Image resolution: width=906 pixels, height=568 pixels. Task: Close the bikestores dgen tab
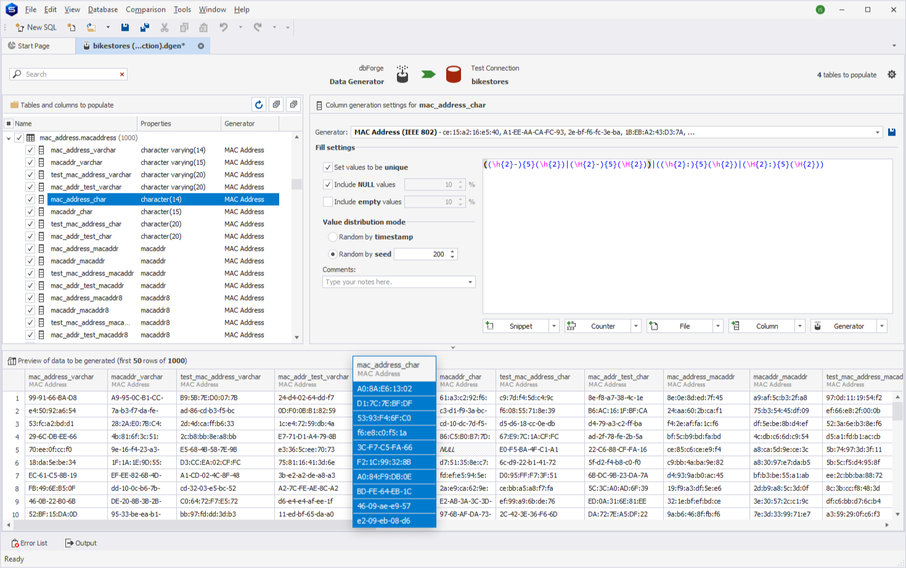[x=201, y=46]
